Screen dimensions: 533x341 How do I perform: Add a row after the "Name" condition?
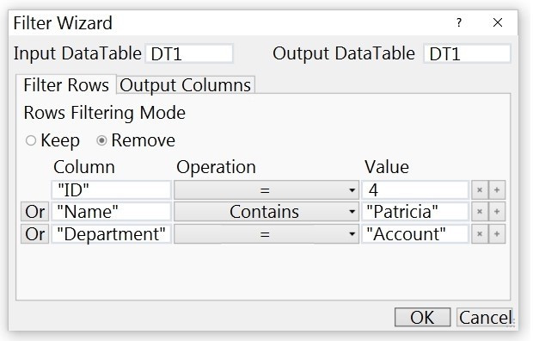(497, 212)
